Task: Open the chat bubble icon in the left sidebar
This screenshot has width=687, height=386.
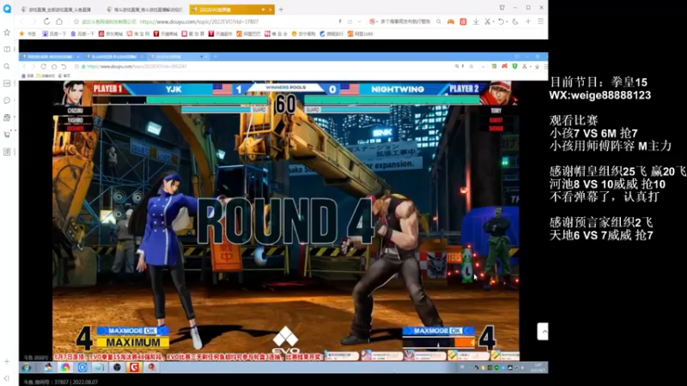Action: point(7,100)
